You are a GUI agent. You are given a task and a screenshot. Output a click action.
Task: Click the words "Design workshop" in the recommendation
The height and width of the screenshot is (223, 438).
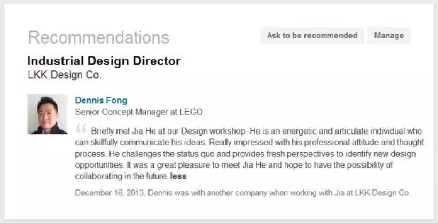[217, 131]
